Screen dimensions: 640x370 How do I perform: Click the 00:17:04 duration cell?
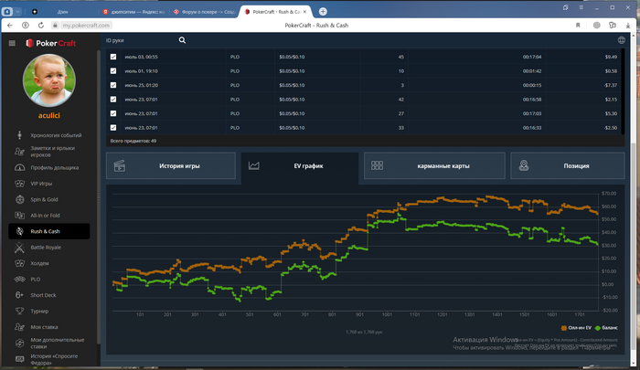pos(532,57)
